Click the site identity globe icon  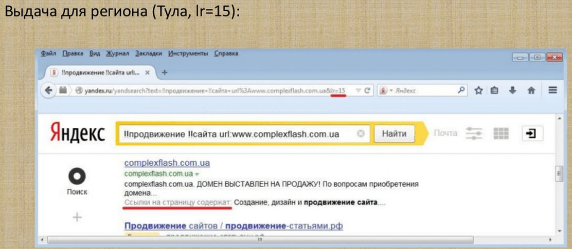coord(78,90)
